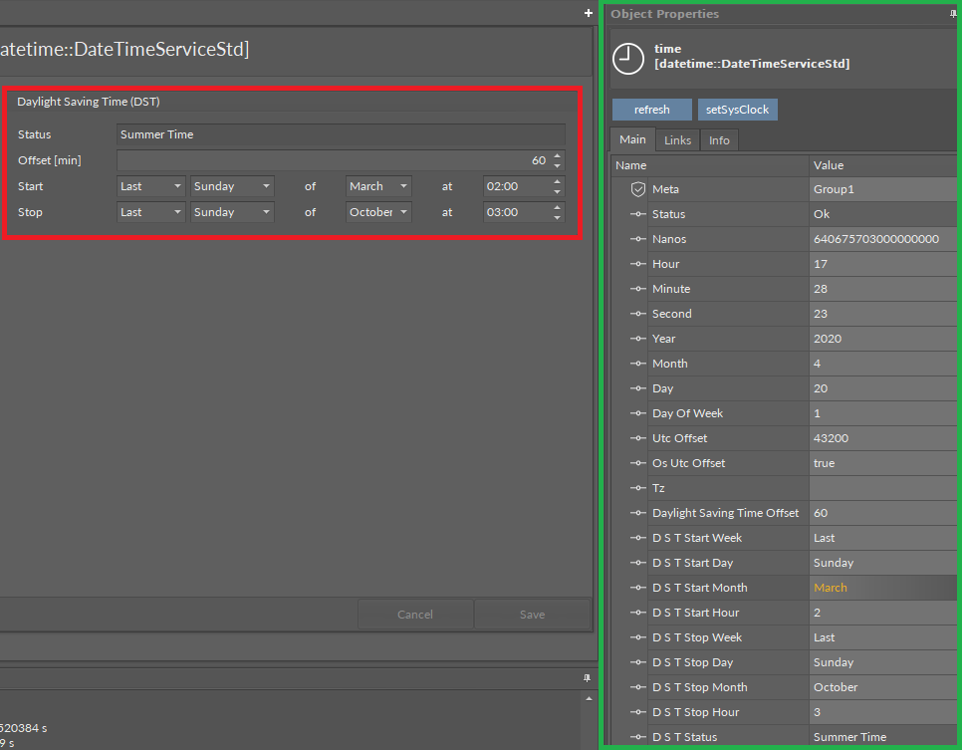Open the Start week dropdown showing Last
Image resolution: width=962 pixels, height=750 pixels.
[151, 186]
